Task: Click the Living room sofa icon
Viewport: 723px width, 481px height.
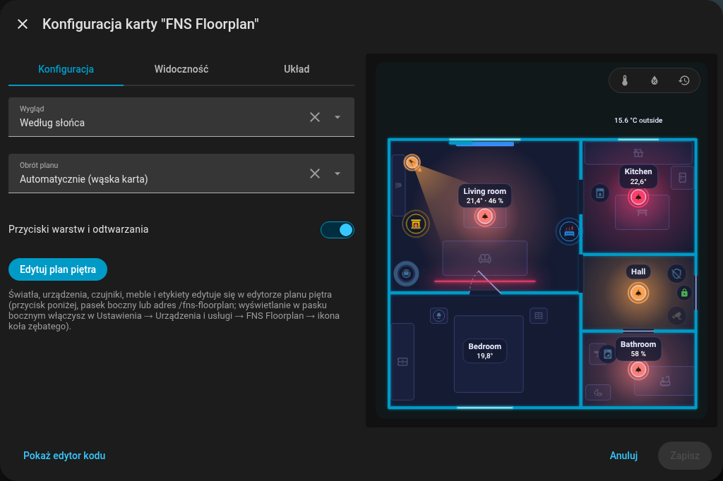Action: (x=484, y=258)
